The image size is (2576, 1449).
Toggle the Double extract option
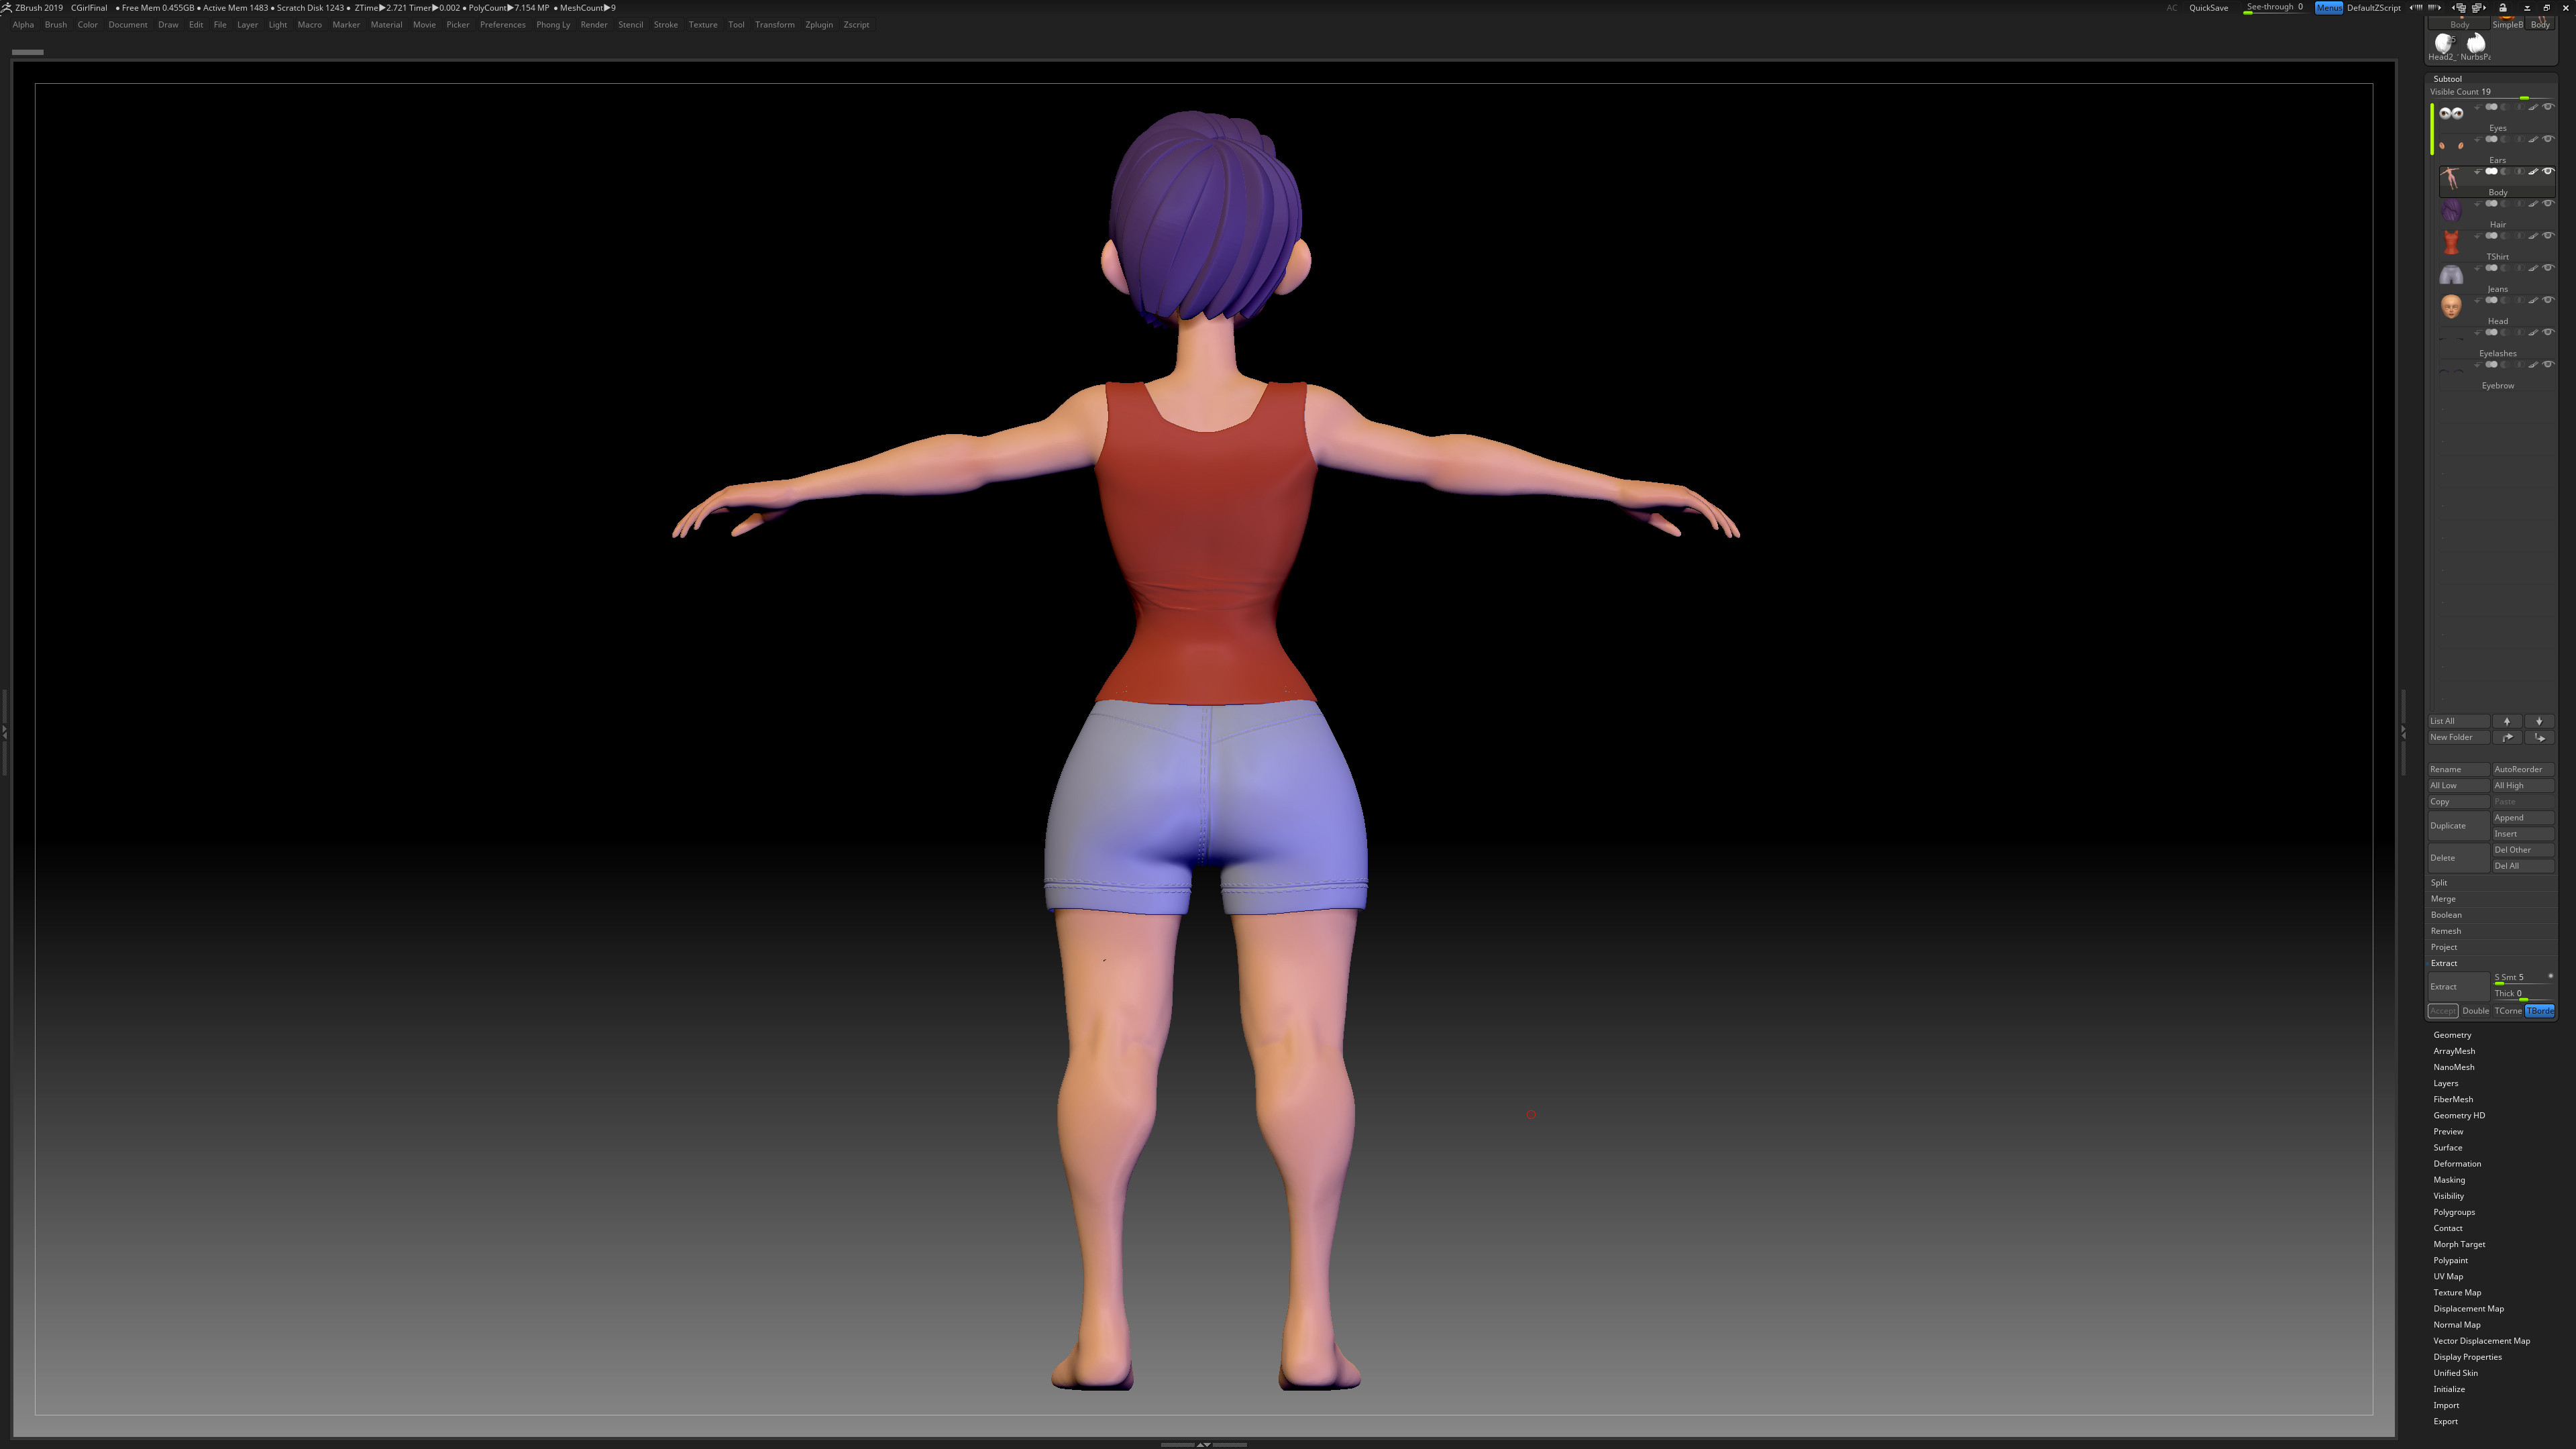coord(2476,1011)
